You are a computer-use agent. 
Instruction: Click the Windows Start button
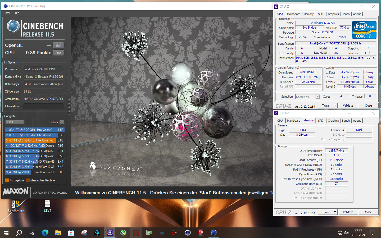[x=6, y=233]
